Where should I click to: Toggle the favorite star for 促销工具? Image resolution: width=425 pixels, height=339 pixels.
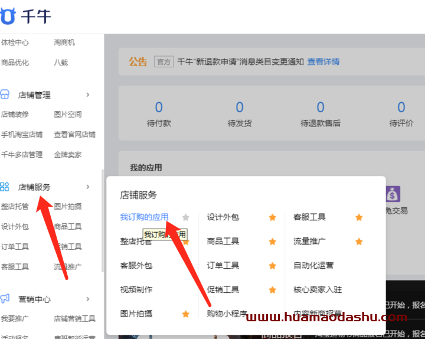(272, 290)
